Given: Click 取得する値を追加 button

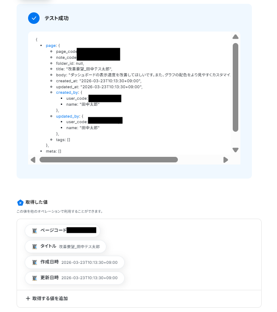Looking at the screenshot, I should click(47, 298).
